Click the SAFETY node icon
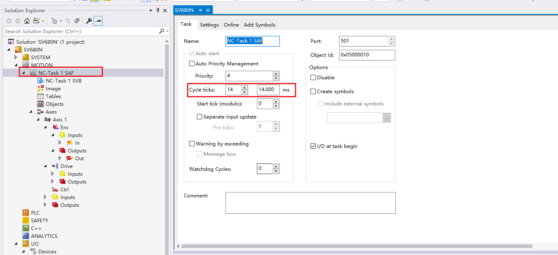Screen dimensions: 558x255 click(x=26, y=220)
